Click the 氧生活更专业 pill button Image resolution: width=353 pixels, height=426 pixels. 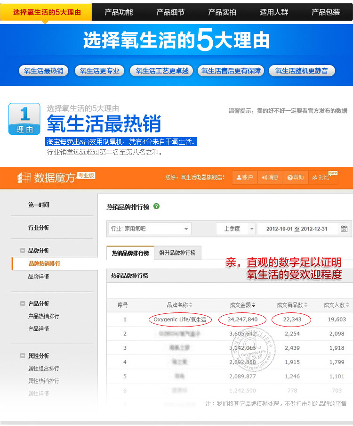pyautogui.click(x=100, y=71)
